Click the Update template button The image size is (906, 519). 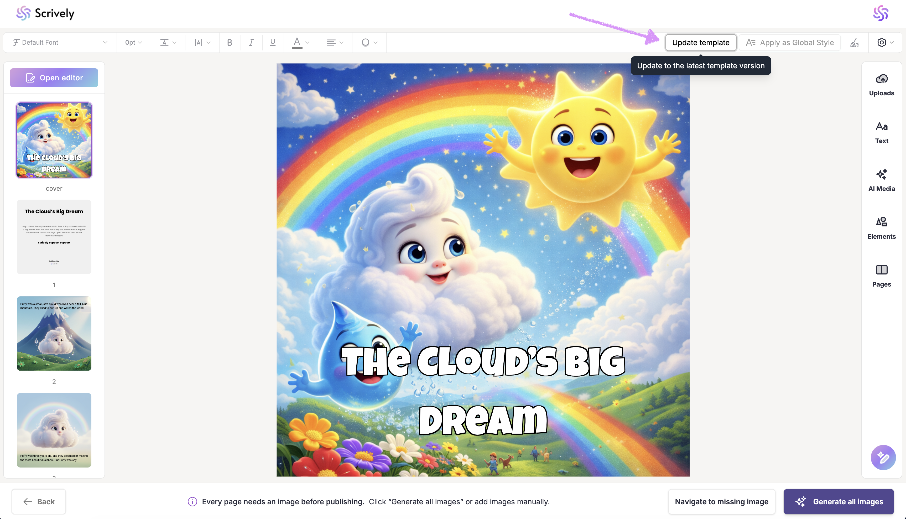(x=700, y=43)
